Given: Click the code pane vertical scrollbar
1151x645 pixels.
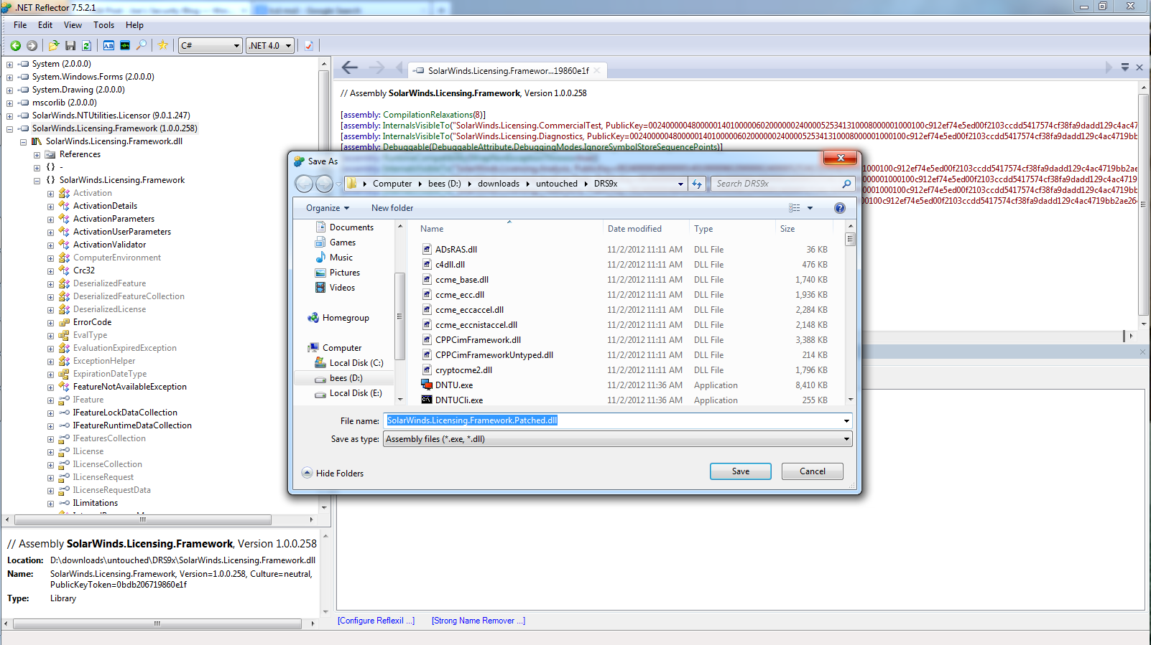Looking at the screenshot, I should pos(1143,204).
